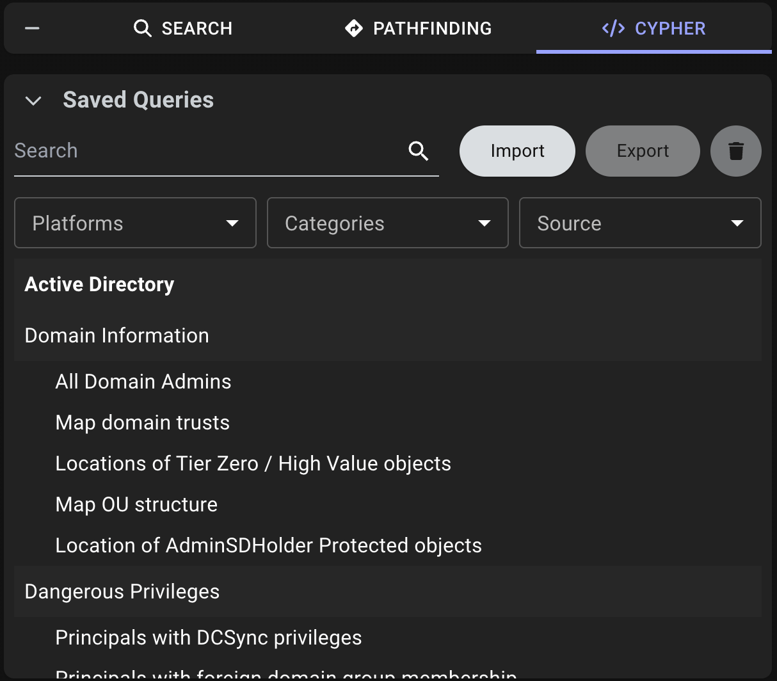The width and height of the screenshot is (777, 681).
Task: Run the All Domain Admins query
Action: 143,381
